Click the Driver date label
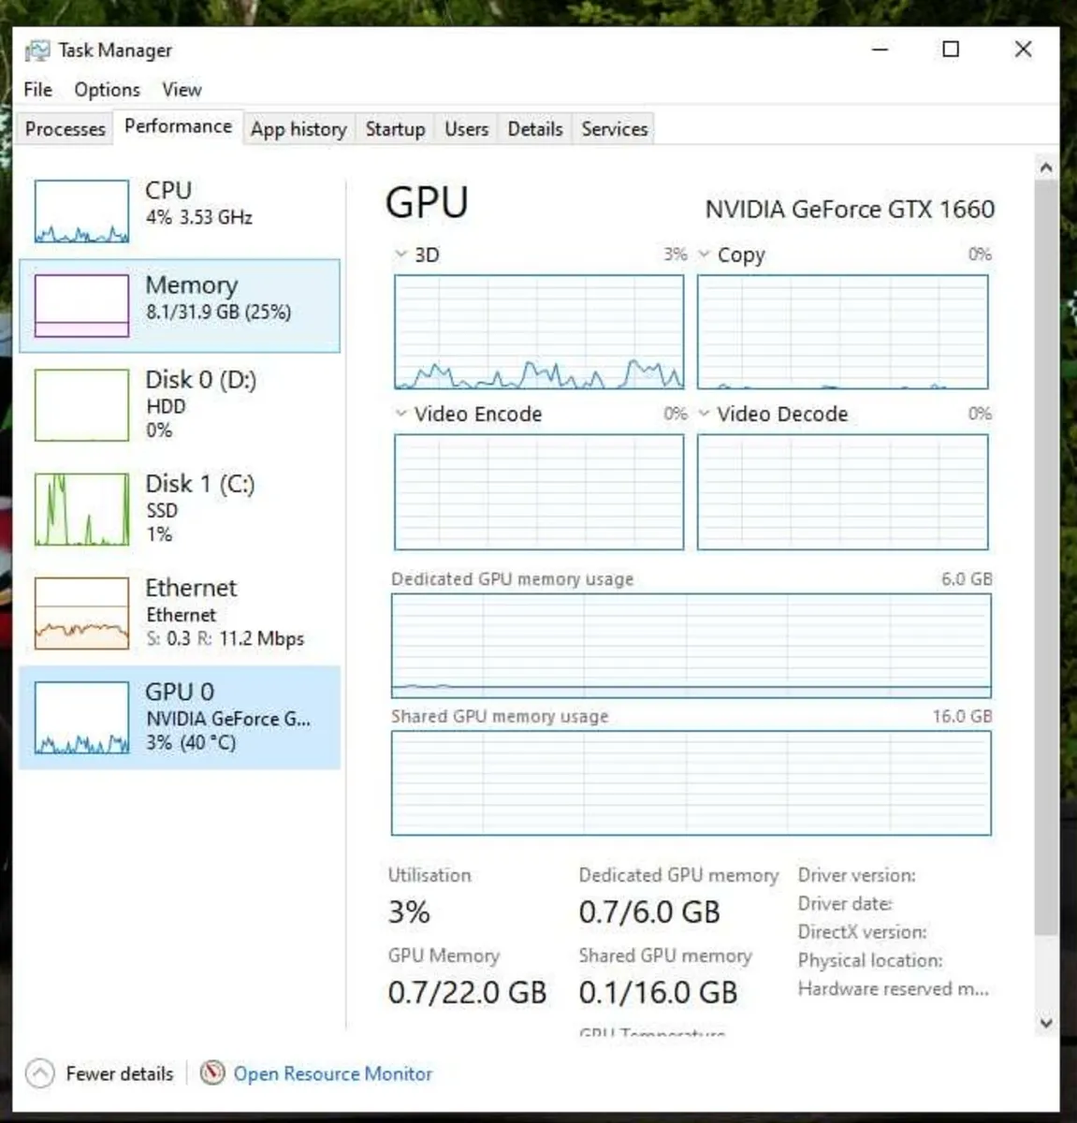This screenshot has height=1123, width=1077. [845, 904]
